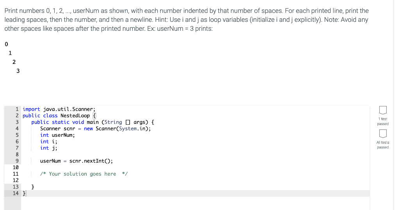Click example output number 3
400x210 pixels.
coord(18,71)
